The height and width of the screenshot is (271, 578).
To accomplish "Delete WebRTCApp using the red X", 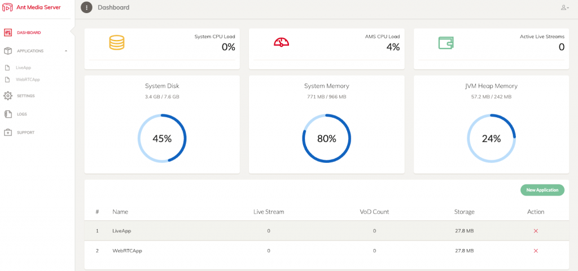I will click(x=536, y=251).
